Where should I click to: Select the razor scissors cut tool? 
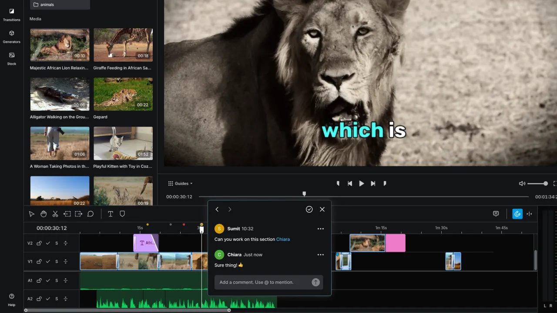point(55,214)
